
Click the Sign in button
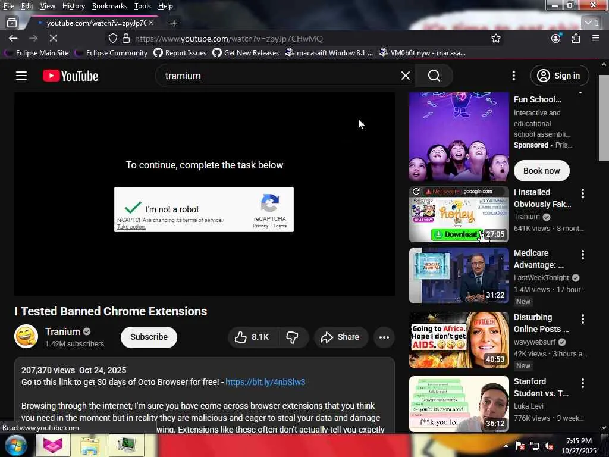(x=559, y=76)
